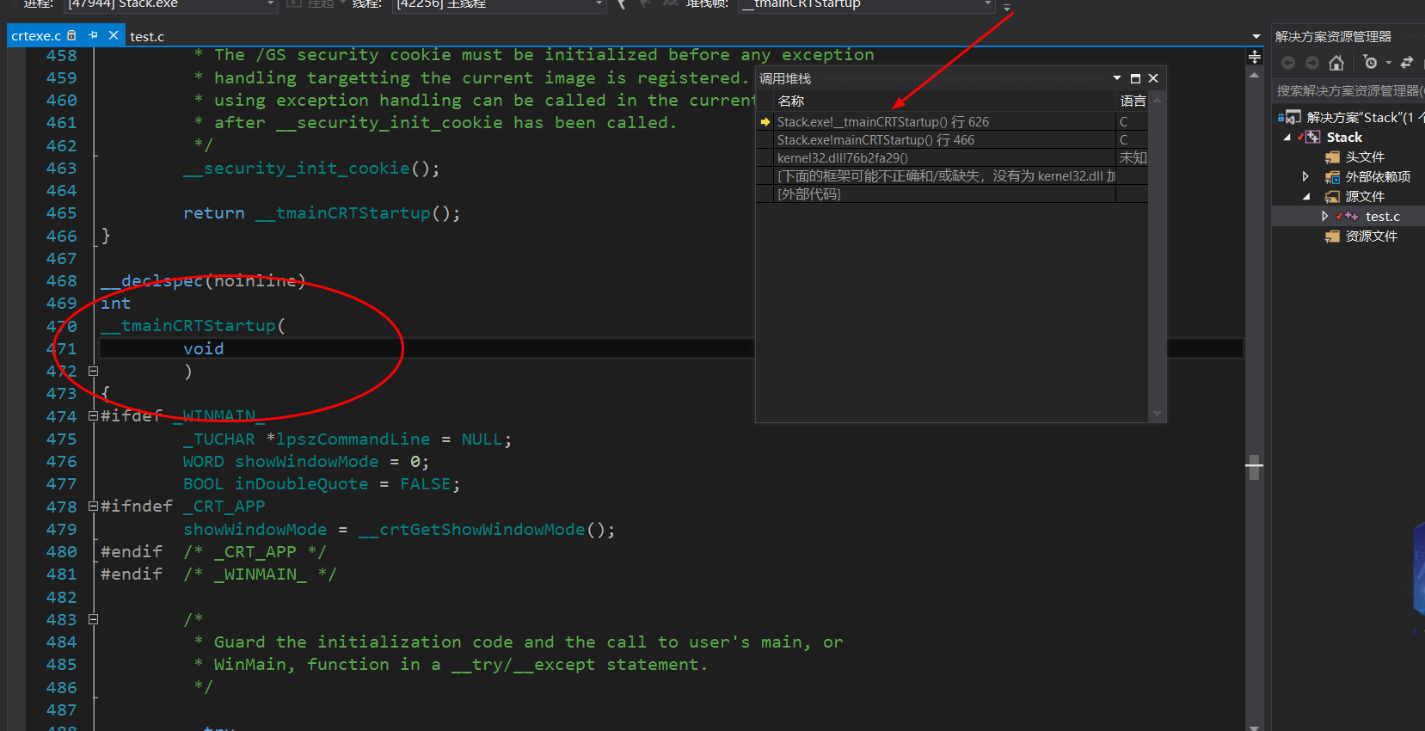The height and width of the screenshot is (731, 1425).
Task: Click the toolbar overflow options arrow
Action: point(1007,7)
